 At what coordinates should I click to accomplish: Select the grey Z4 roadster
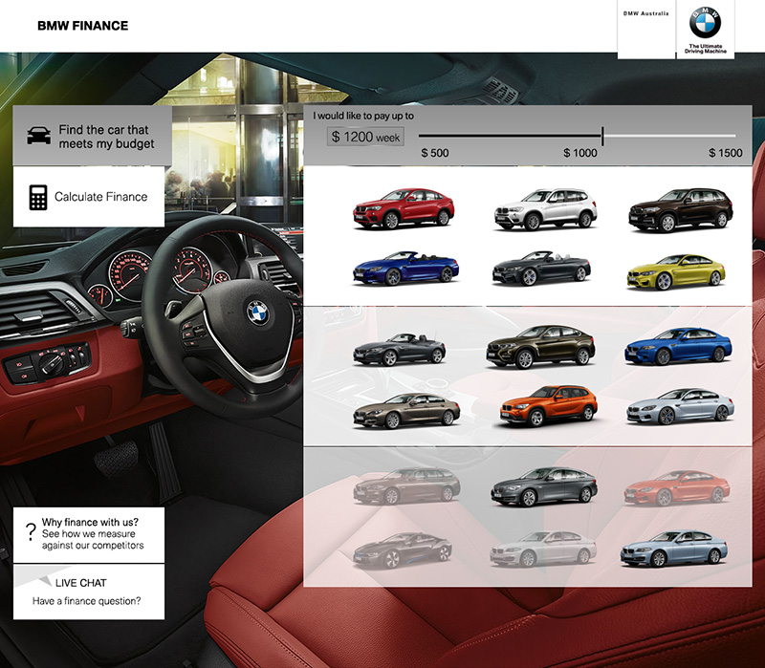[399, 349]
